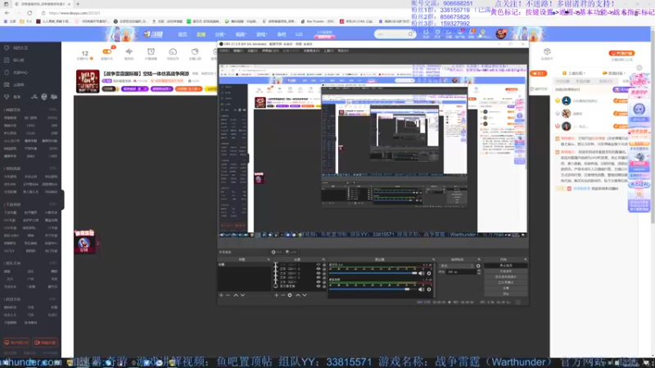655x368 pixels.
Task: Toggle visibility eye of second OBS source
Action: 318,269
